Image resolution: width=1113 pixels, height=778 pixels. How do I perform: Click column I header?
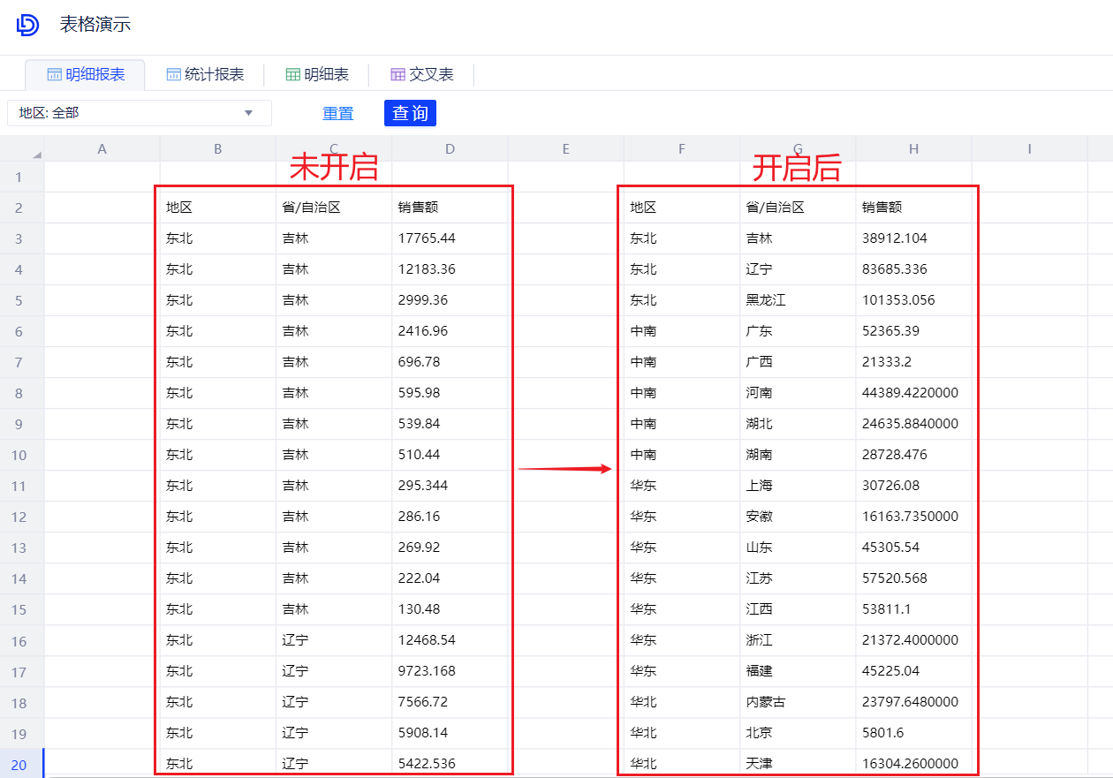(x=1029, y=149)
